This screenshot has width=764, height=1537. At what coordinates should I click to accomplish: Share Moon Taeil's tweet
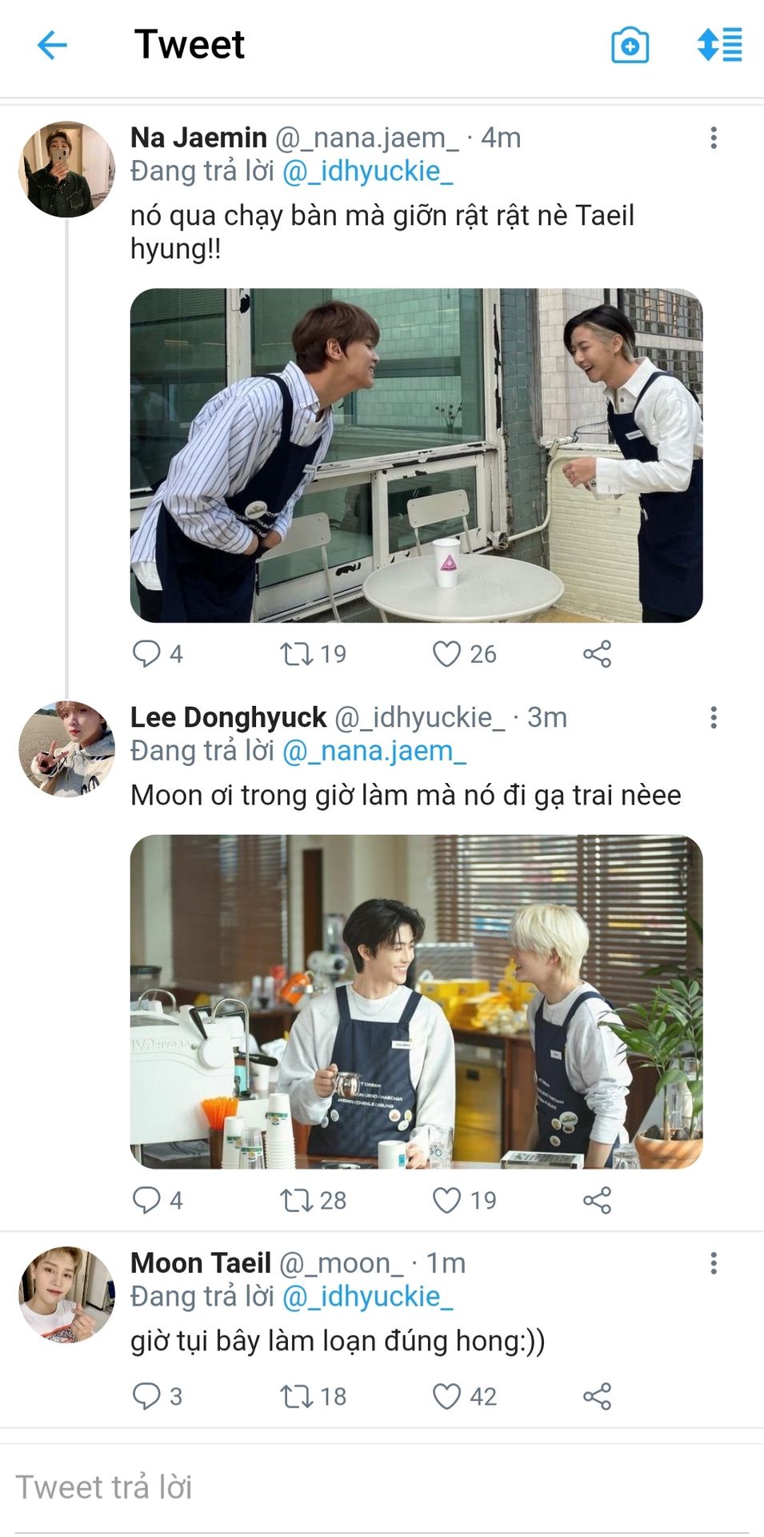tap(597, 1396)
